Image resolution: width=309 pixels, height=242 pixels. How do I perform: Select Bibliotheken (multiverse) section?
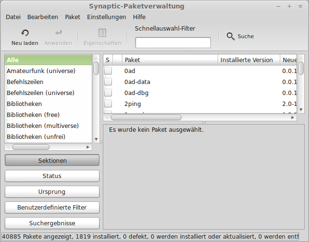[48, 126]
